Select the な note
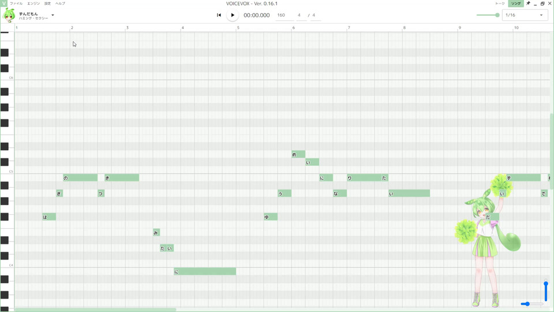 click(340, 194)
